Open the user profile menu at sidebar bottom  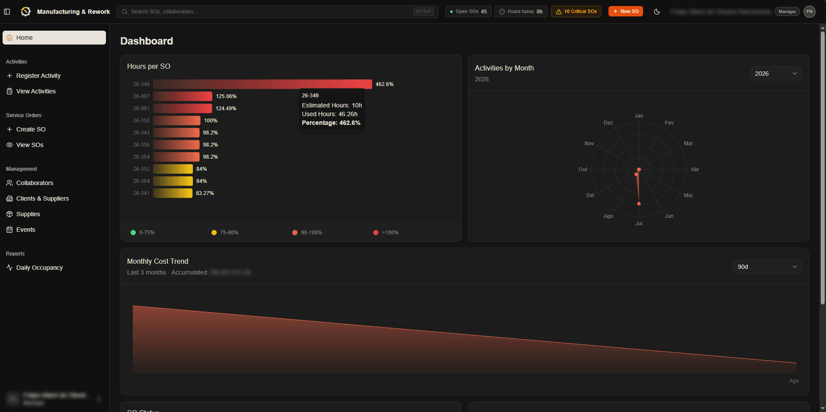click(x=54, y=399)
